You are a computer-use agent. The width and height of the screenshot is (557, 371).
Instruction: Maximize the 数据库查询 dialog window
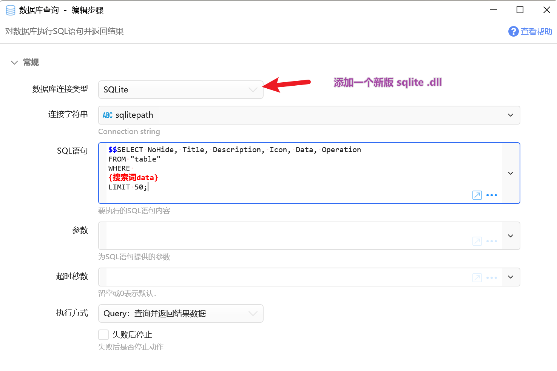tap(520, 10)
